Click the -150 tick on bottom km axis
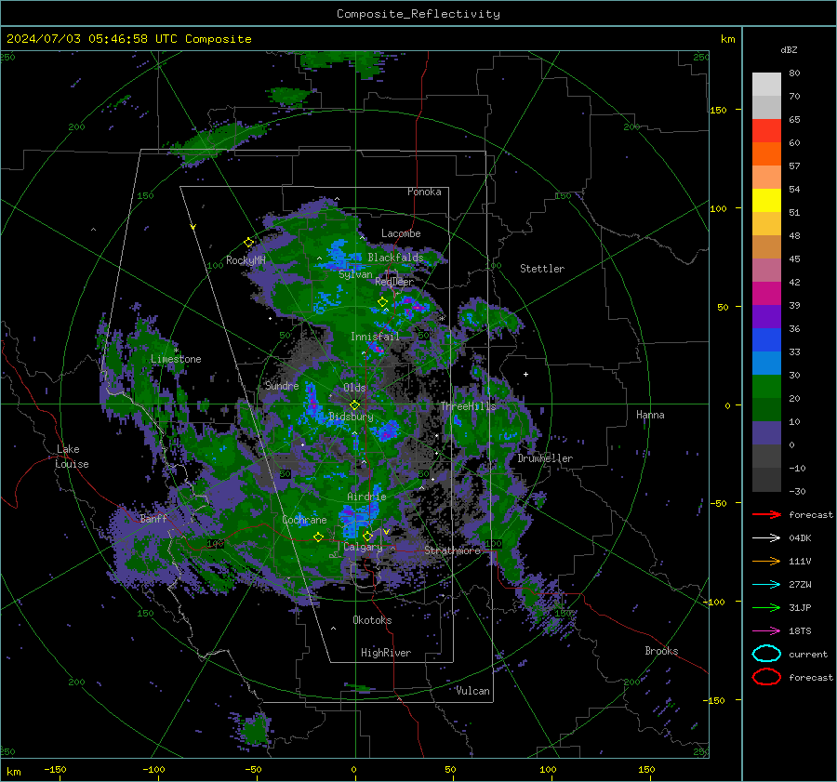This screenshot has height=782, width=837. 55,769
